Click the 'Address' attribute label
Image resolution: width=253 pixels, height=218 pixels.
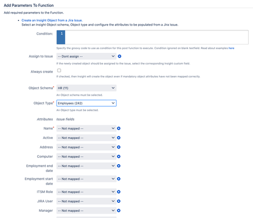[46, 147]
